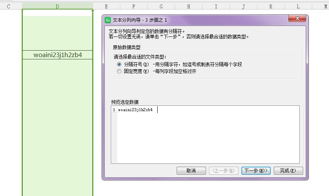Click row number 1 in data preview
Screen dimensions: 329x196
pos(114,110)
